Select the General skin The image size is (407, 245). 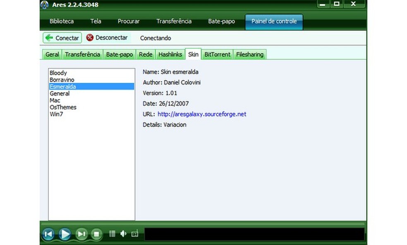[x=92, y=93]
